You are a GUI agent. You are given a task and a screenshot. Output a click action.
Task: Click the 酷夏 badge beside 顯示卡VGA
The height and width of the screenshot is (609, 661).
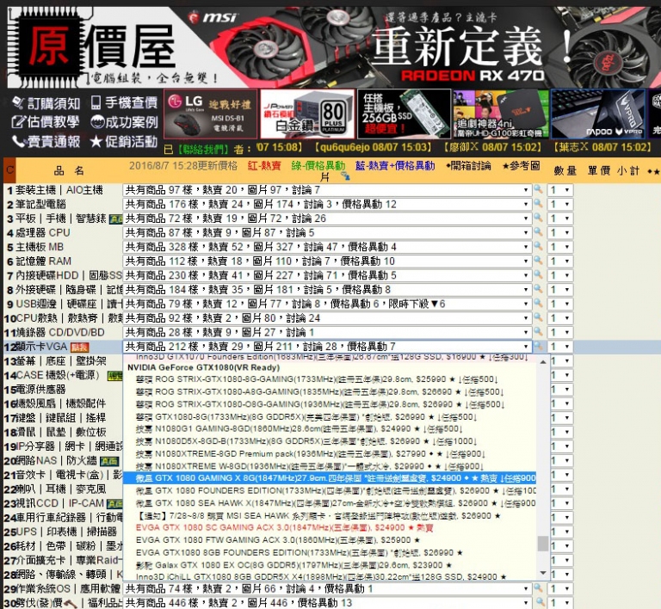point(79,347)
